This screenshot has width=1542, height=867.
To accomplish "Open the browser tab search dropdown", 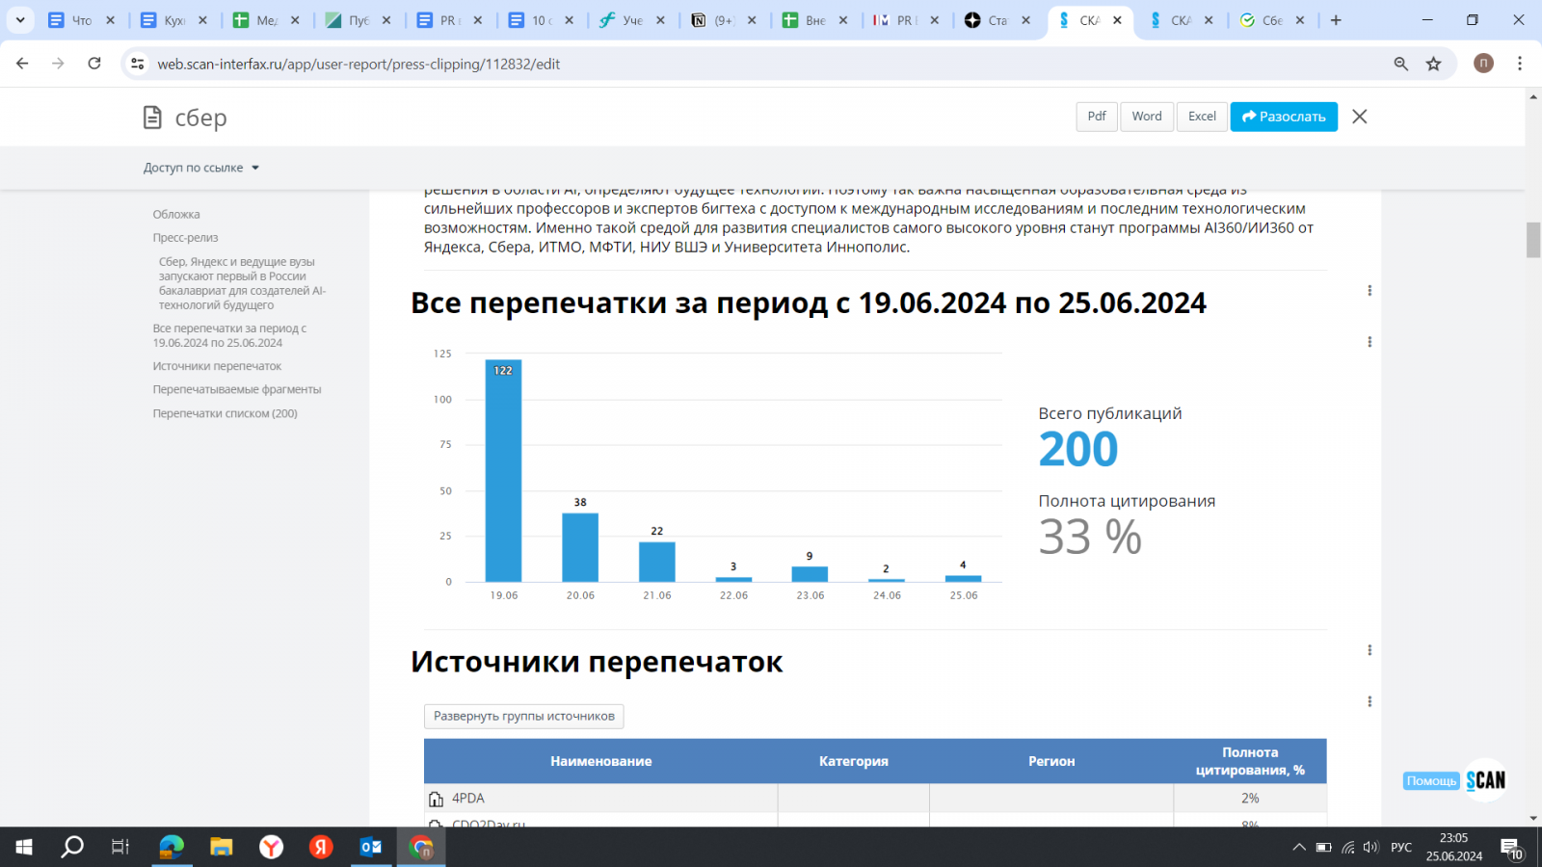I will coord(20,20).
